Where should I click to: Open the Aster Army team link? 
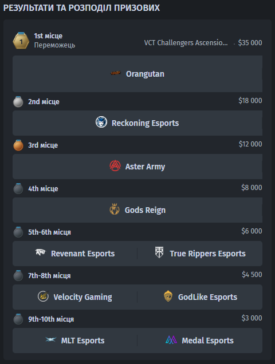(145, 167)
